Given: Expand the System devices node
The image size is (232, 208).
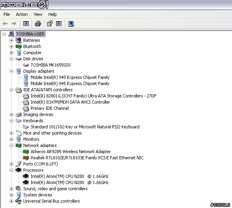Looking at the screenshot, I should tap(11, 195).
